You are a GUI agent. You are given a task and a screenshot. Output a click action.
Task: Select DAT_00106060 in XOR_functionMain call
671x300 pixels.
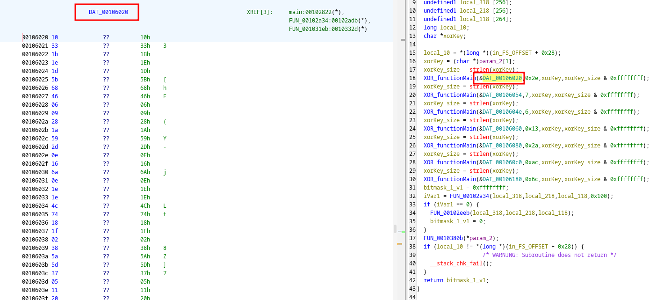(x=502, y=129)
